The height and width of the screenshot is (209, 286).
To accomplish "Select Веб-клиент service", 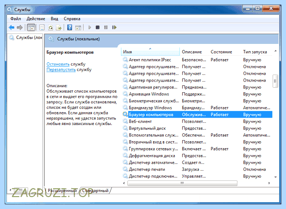I will [x=197, y=121].
